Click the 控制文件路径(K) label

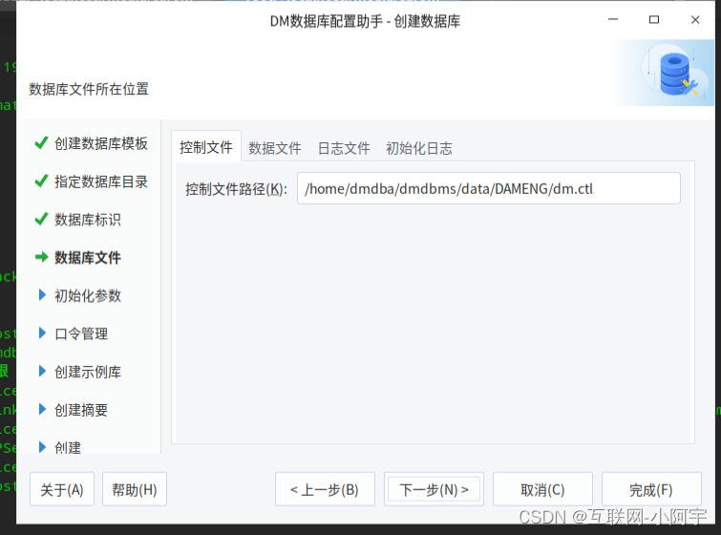coord(236,189)
